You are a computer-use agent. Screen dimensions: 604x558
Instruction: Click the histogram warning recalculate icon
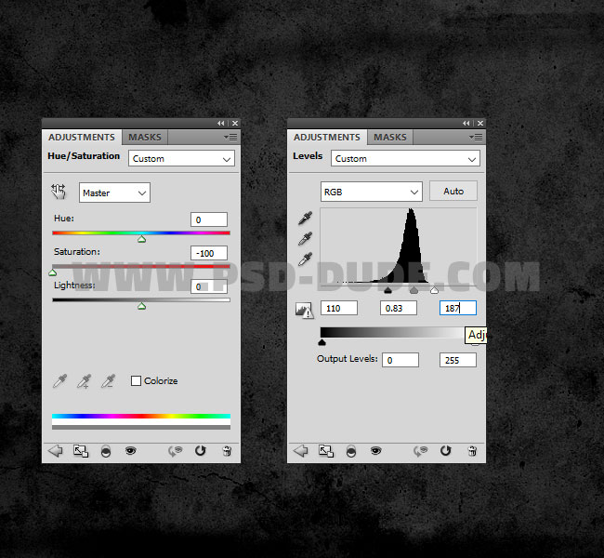click(x=304, y=311)
